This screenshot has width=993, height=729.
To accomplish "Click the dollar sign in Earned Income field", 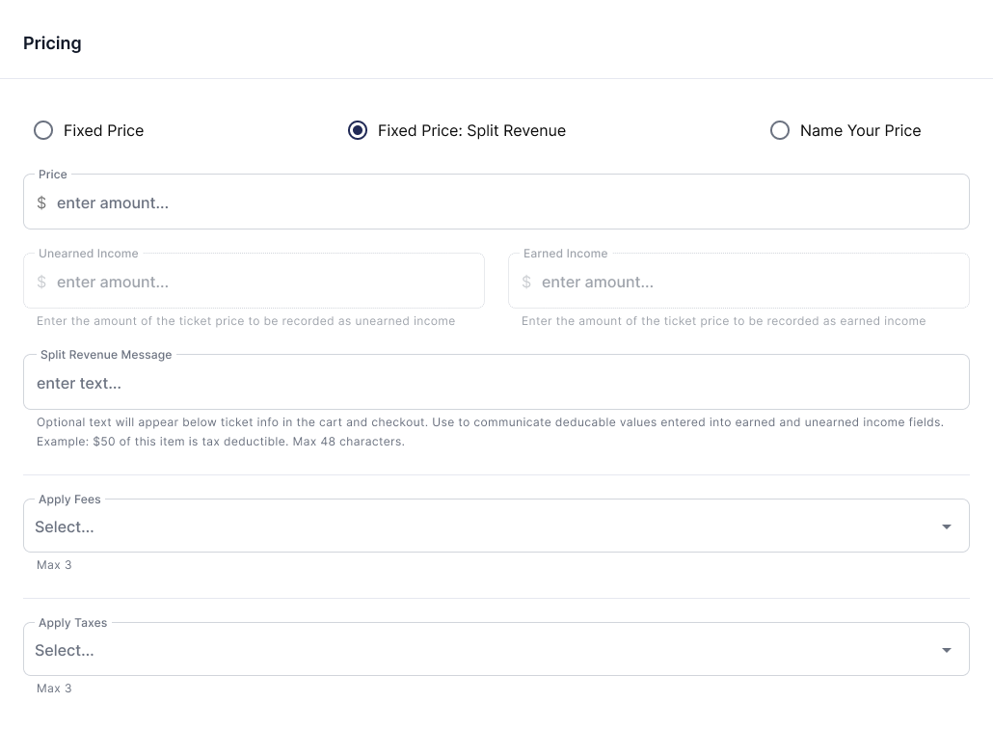I will point(526,282).
